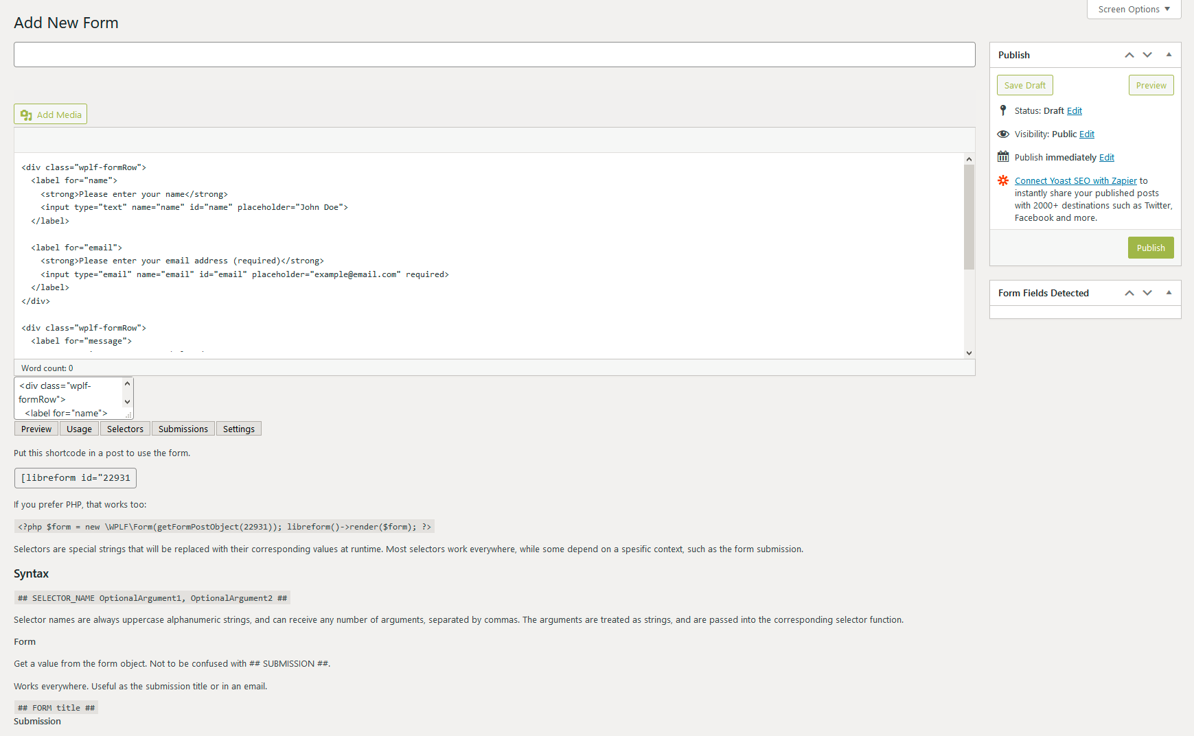The width and height of the screenshot is (1194, 736).
Task: Click the Visibility eye icon
Action: (x=1003, y=134)
